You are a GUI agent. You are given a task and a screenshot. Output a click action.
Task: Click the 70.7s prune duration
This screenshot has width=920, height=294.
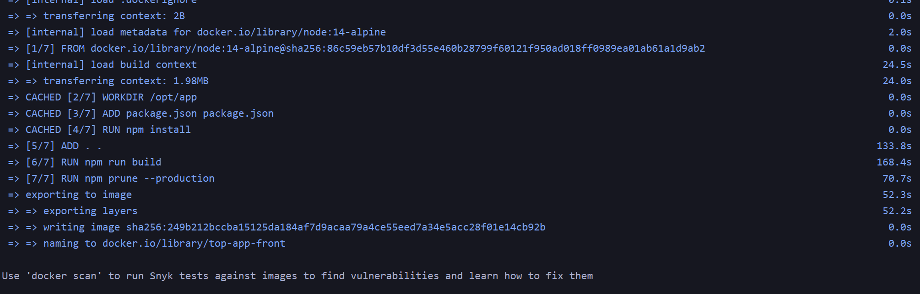point(897,178)
